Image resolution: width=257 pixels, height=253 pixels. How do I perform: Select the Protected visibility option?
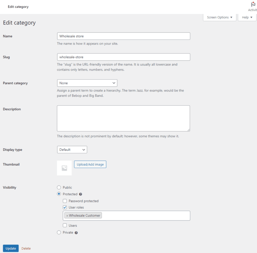[x=59, y=194]
